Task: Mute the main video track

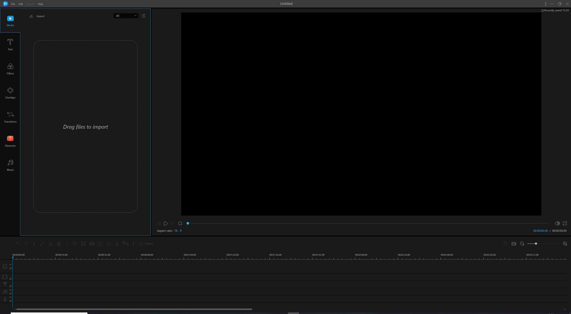Action: pos(10,265)
